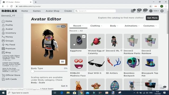Open Windows notification center
The image size is (169, 95).
tap(165, 93)
